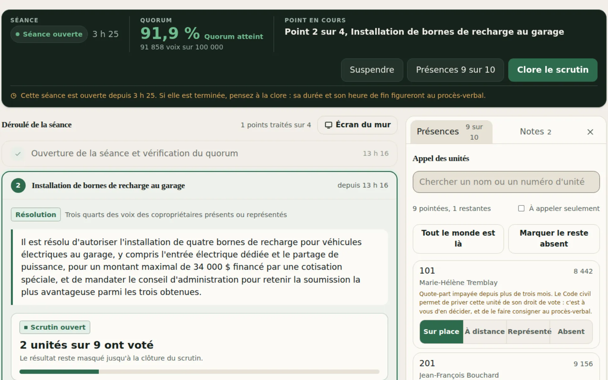608x380 pixels.
Task: Click the heading 2 unités sur 9 ont voté
Action: click(86, 345)
